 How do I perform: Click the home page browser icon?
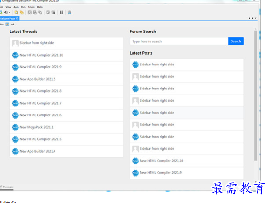pos(7,24)
